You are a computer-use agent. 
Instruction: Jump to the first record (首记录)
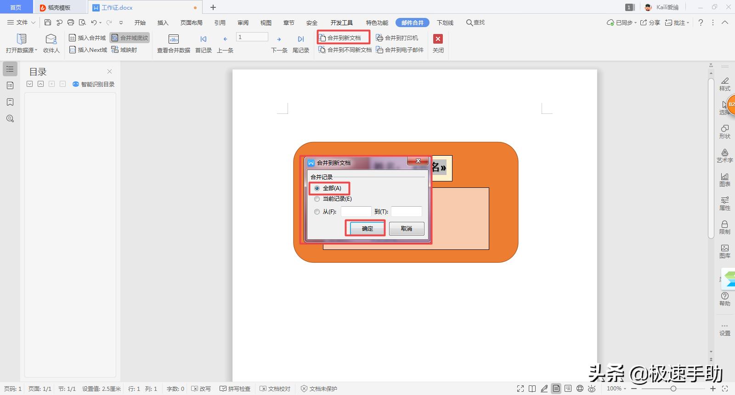pos(203,39)
